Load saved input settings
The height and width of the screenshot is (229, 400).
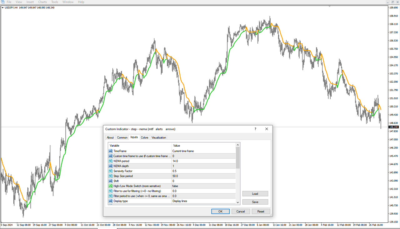[255, 194]
